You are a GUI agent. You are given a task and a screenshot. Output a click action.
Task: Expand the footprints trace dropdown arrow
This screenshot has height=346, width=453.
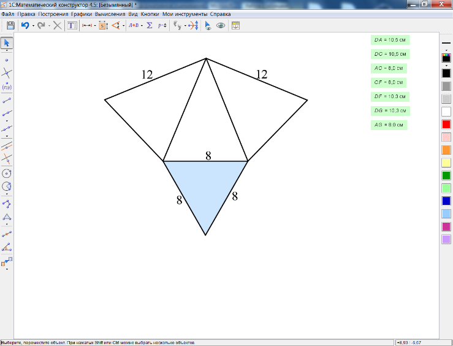185,26
